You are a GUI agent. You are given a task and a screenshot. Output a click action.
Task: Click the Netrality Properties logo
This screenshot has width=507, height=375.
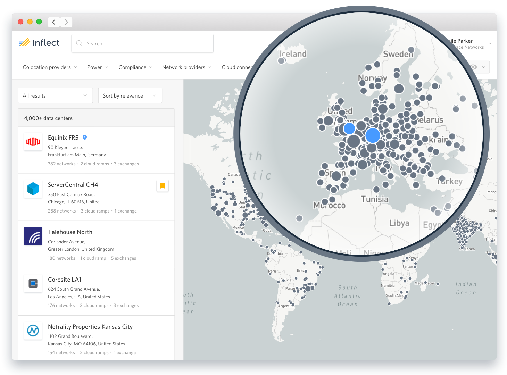[x=33, y=331]
